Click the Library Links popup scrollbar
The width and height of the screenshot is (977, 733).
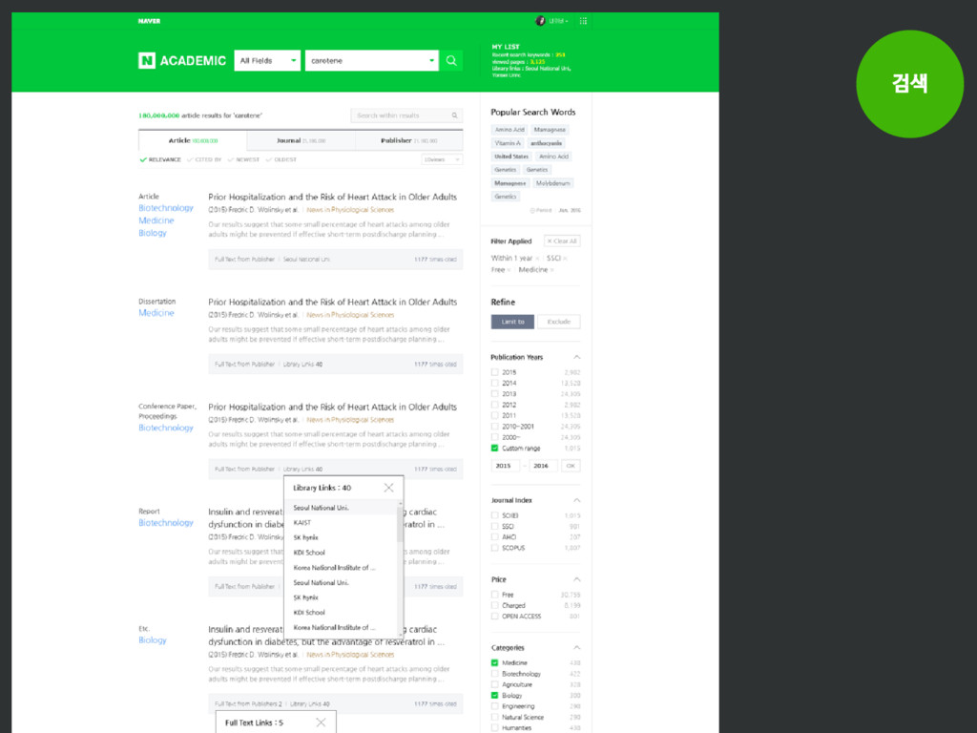pos(400,522)
